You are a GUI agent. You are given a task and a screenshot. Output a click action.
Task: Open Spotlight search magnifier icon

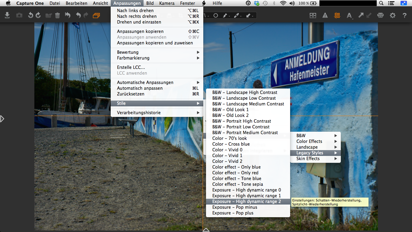tap(381, 3)
